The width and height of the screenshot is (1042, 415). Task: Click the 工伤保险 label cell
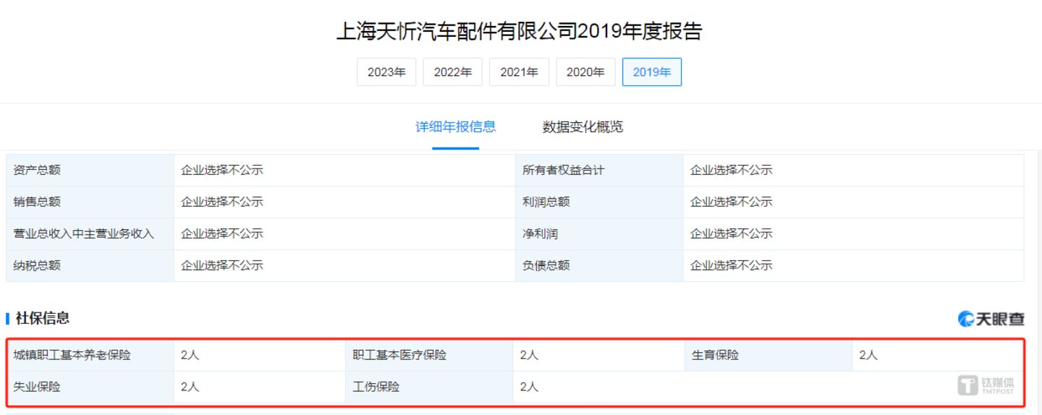coord(376,387)
